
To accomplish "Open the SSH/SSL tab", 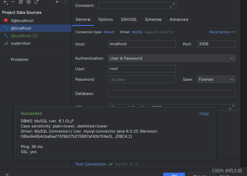I will click(129, 19).
